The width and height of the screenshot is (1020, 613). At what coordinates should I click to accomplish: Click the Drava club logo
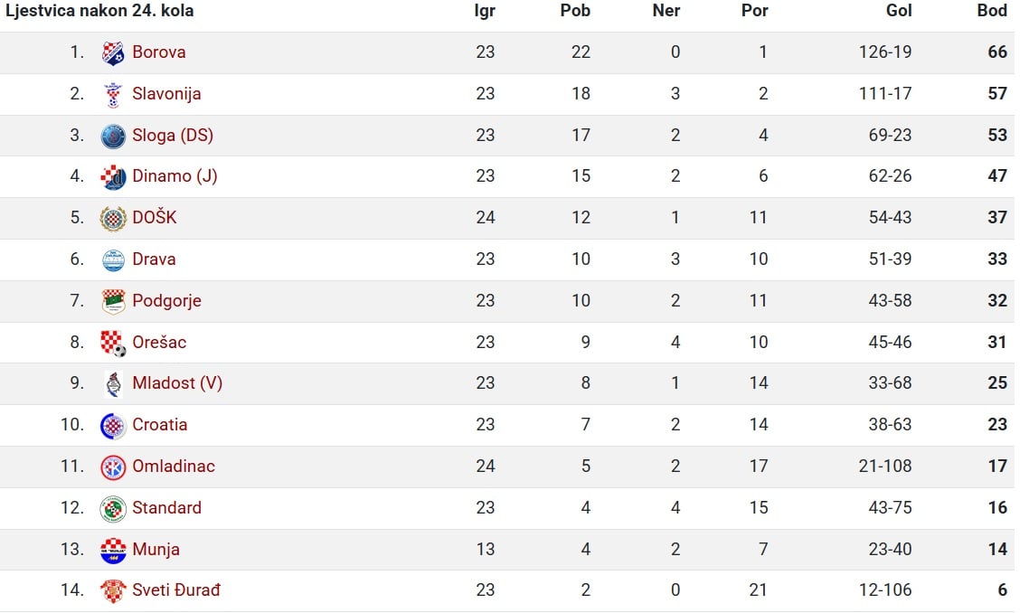point(113,260)
